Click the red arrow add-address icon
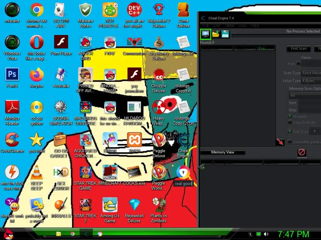Image resolution: width=321 pixels, height=240 pixels. (280, 142)
